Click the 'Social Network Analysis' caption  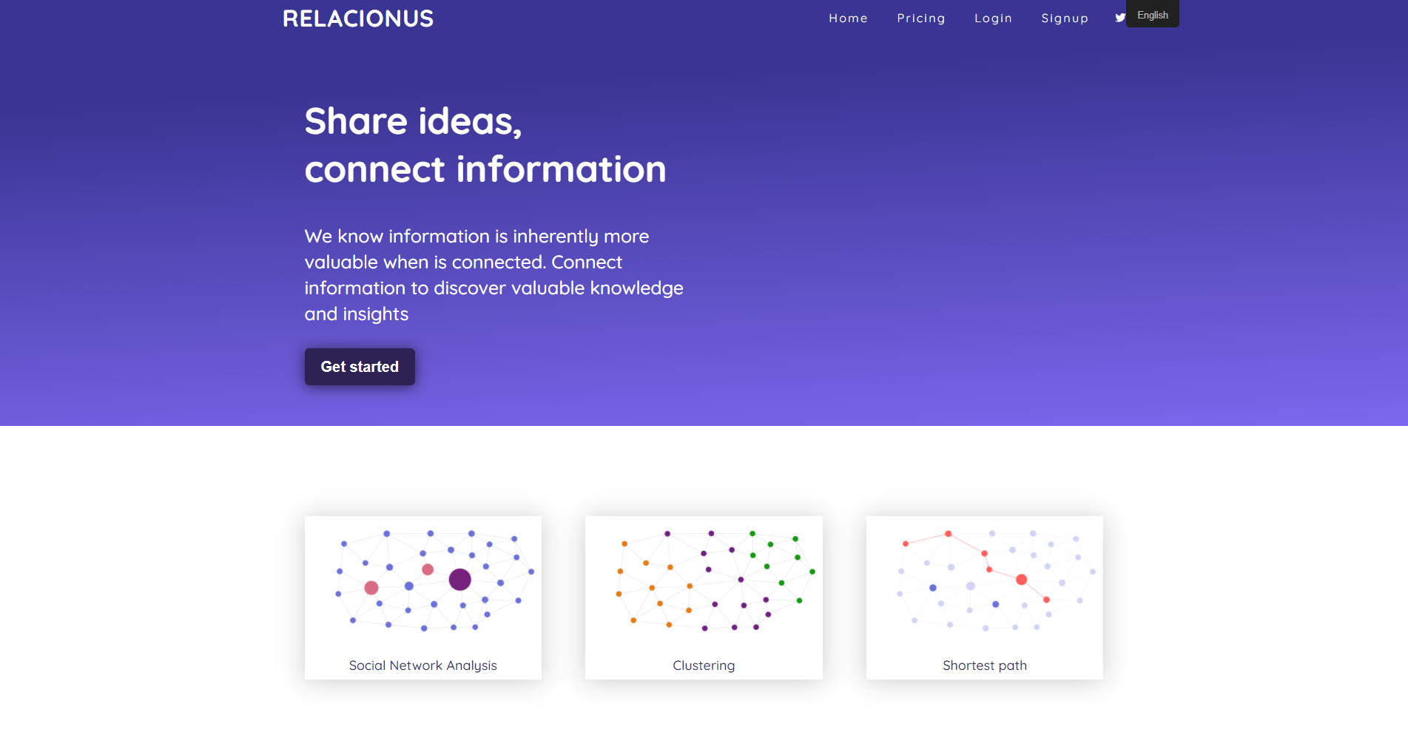423,666
